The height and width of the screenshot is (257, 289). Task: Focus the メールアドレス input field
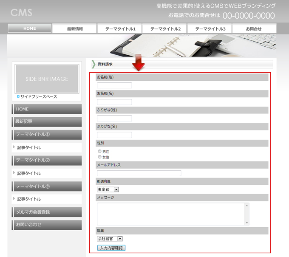point(139,173)
